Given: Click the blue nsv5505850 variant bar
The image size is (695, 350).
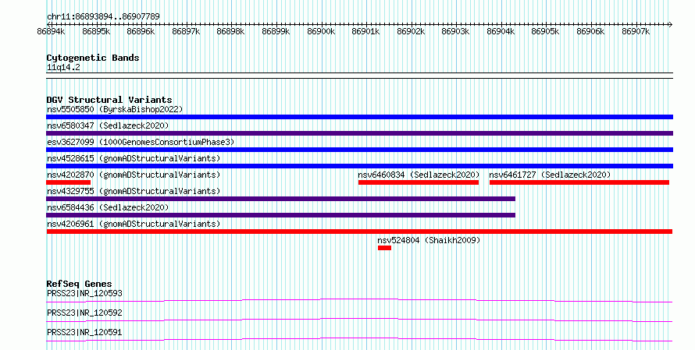Looking at the screenshot, I should [x=359, y=117].
